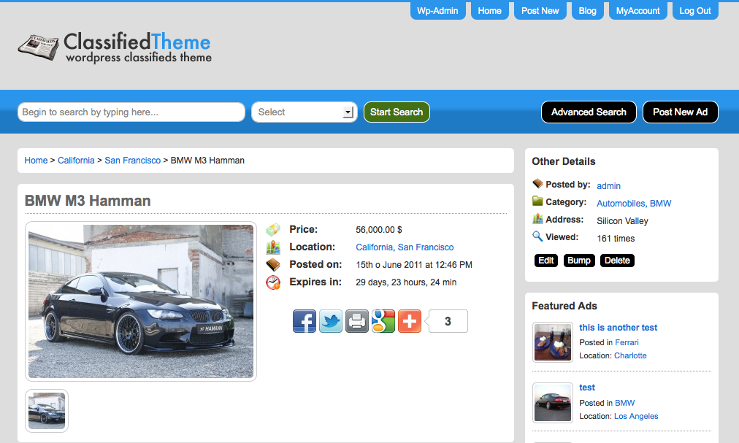Open thumbnail of 'this is another test' ad

pyautogui.click(x=552, y=342)
